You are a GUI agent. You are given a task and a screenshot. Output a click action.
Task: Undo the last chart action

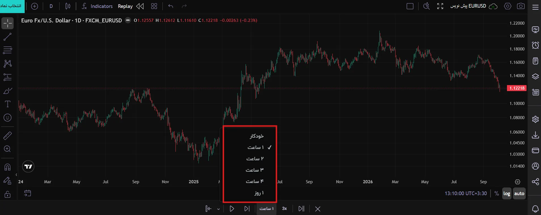pos(171,6)
